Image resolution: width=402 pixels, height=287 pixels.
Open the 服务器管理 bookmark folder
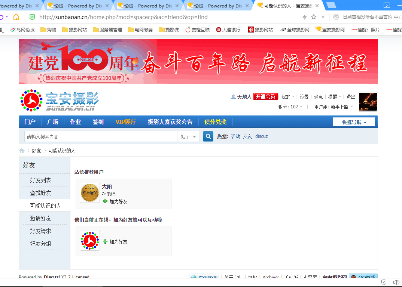pyautogui.click(x=107, y=30)
